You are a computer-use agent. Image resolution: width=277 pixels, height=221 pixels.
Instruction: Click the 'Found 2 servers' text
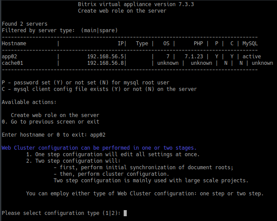pyautogui.click(x=24, y=24)
